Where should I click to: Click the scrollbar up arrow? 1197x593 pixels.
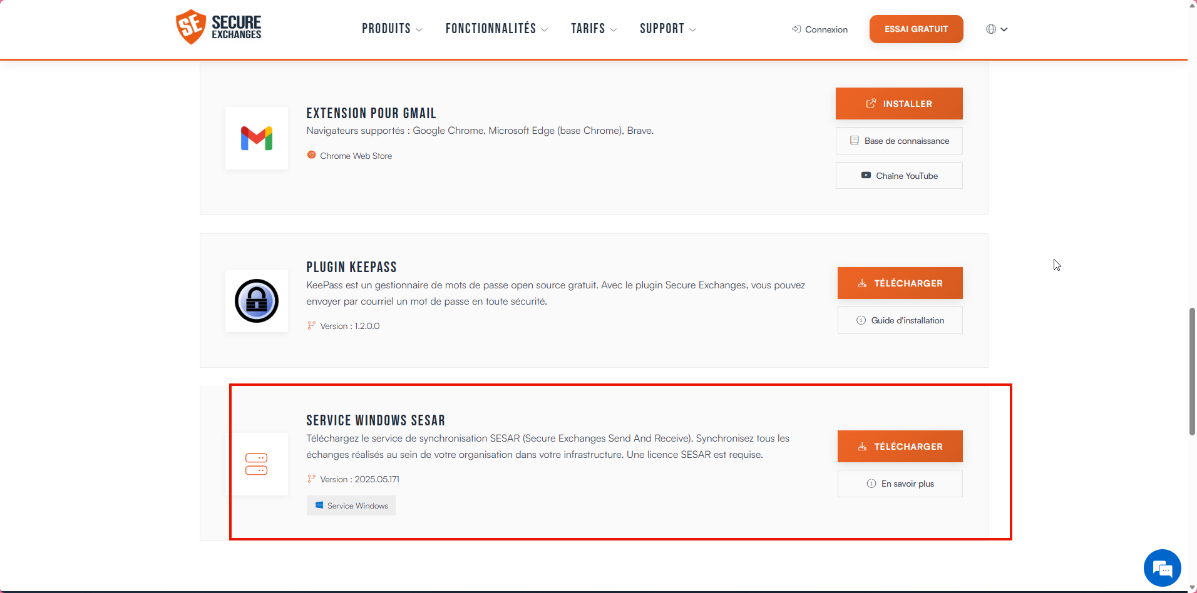[1192, 5]
